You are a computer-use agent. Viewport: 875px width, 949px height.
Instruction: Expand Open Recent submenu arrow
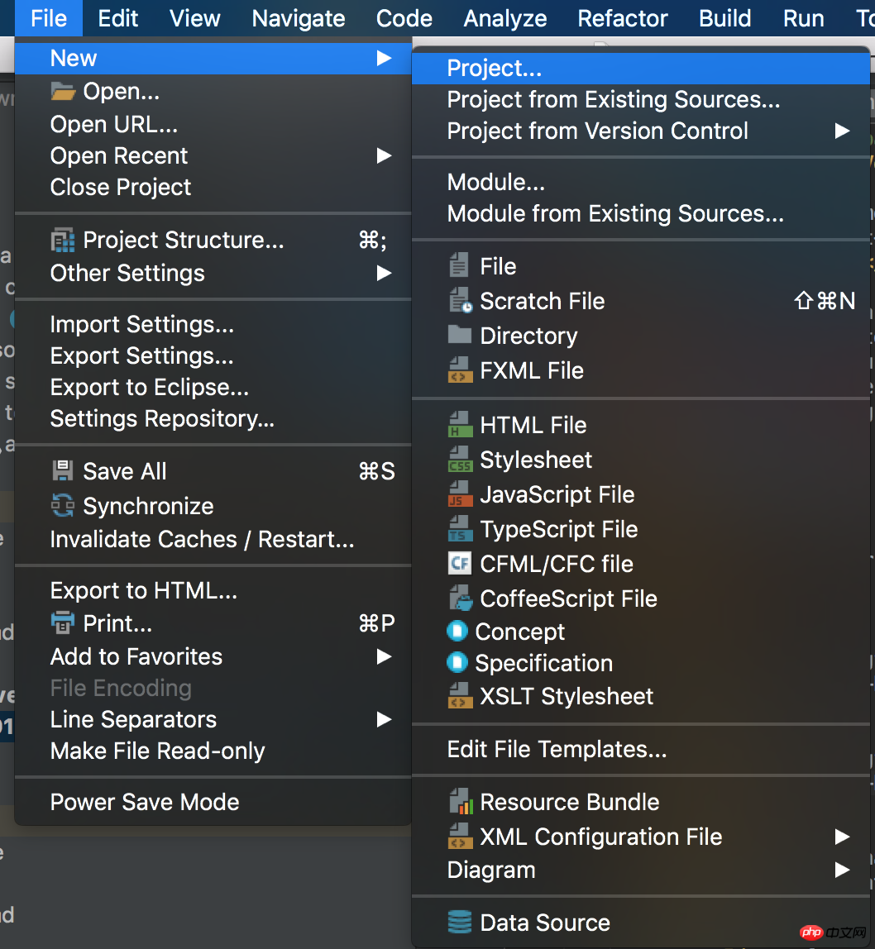384,155
